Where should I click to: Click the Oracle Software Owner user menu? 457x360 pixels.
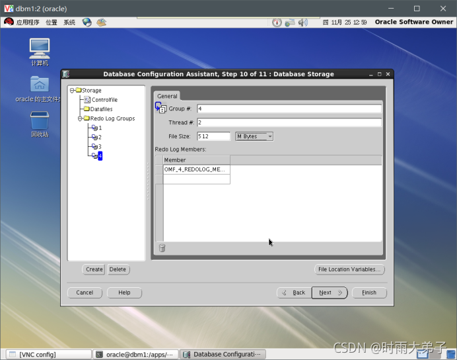414,22
